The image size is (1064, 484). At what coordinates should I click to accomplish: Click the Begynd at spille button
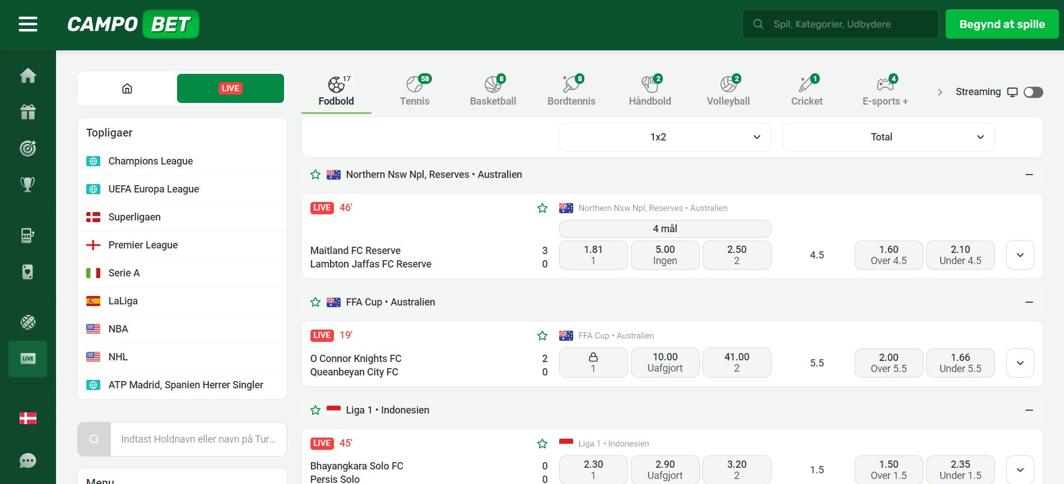pos(1001,24)
